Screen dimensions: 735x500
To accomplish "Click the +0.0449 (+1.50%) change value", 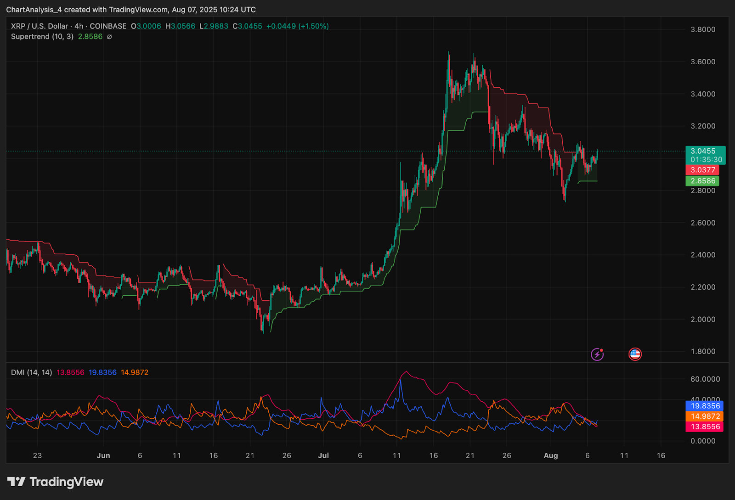I will (298, 26).
